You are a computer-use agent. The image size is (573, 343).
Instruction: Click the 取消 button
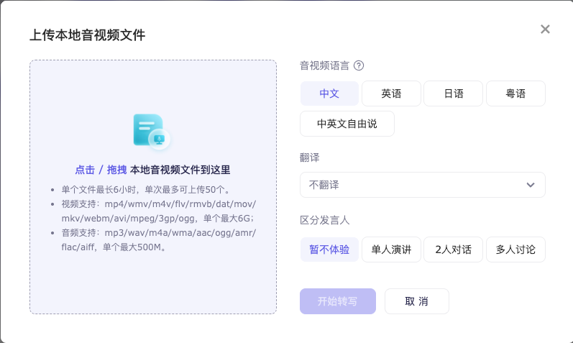[x=416, y=301]
